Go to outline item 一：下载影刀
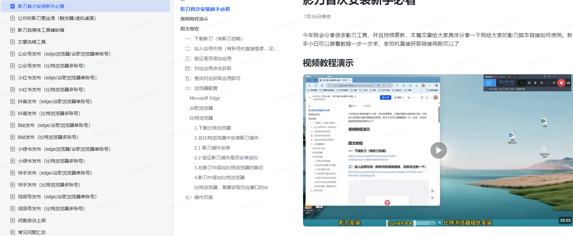The height and width of the screenshot is (236, 573). click(214, 39)
